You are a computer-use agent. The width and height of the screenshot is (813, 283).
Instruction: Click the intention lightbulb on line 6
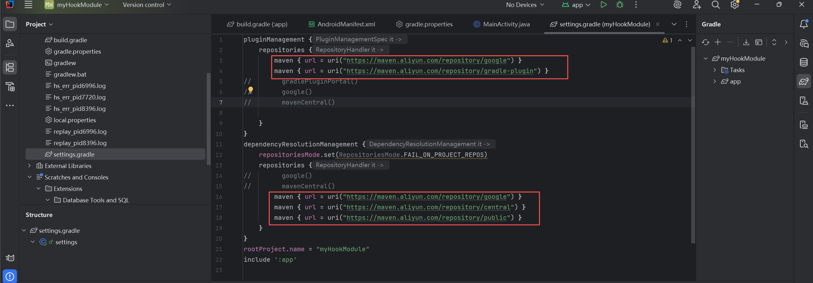click(x=251, y=90)
